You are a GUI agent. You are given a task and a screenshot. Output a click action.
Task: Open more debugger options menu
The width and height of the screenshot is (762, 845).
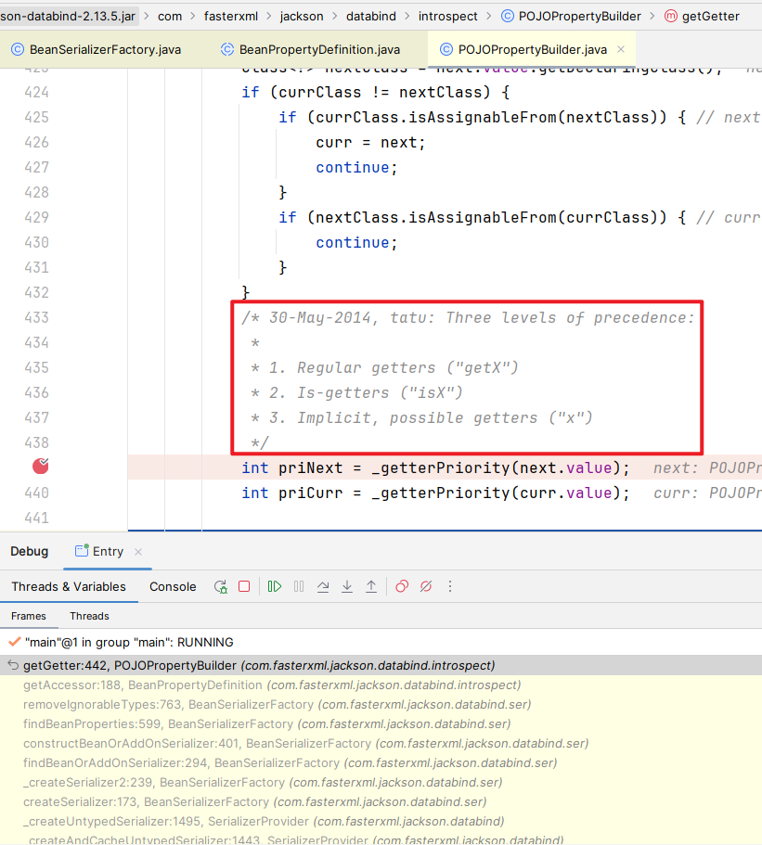point(450,586)
